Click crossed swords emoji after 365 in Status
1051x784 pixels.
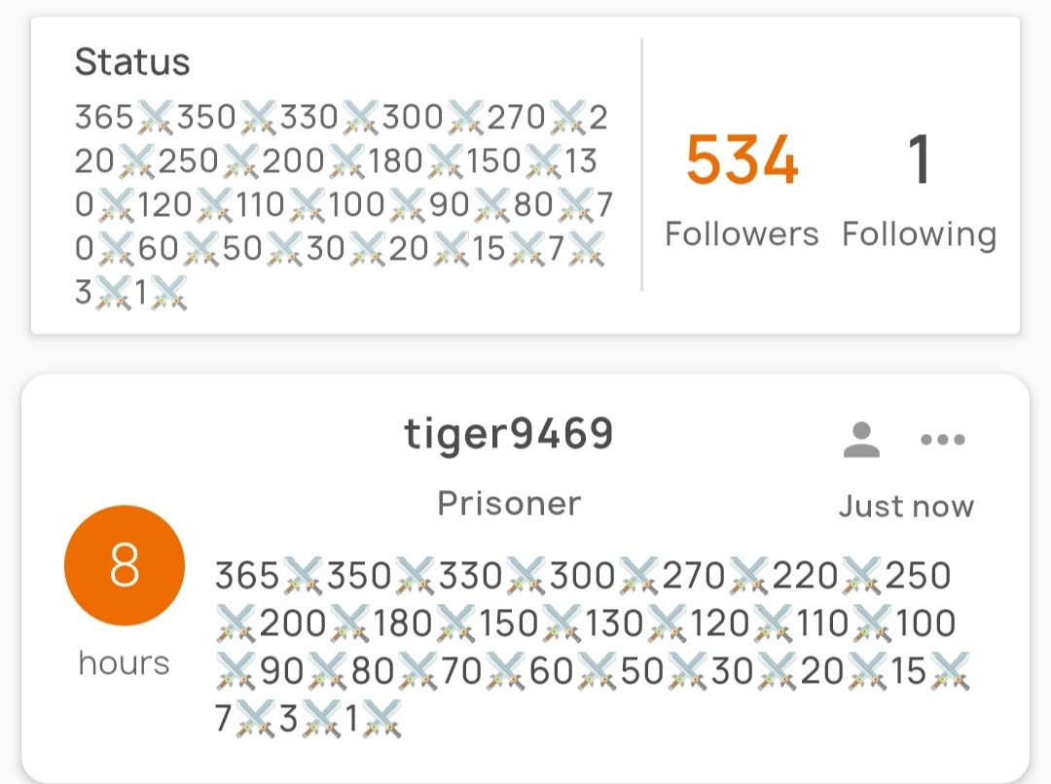[x=155, y=118]
